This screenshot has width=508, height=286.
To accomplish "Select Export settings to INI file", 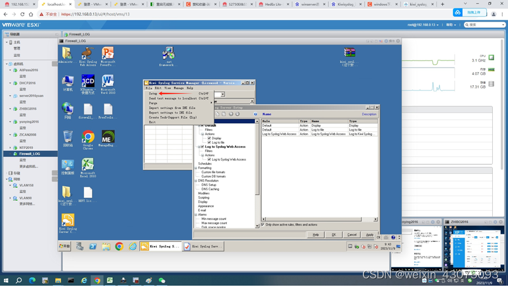I will pos(179,113).
